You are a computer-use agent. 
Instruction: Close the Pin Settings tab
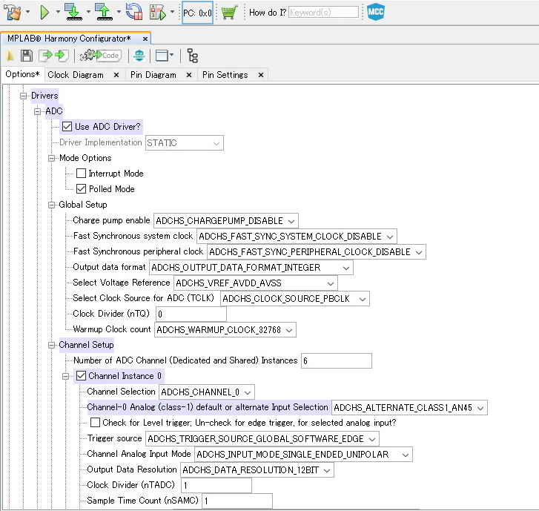[261, 75]
